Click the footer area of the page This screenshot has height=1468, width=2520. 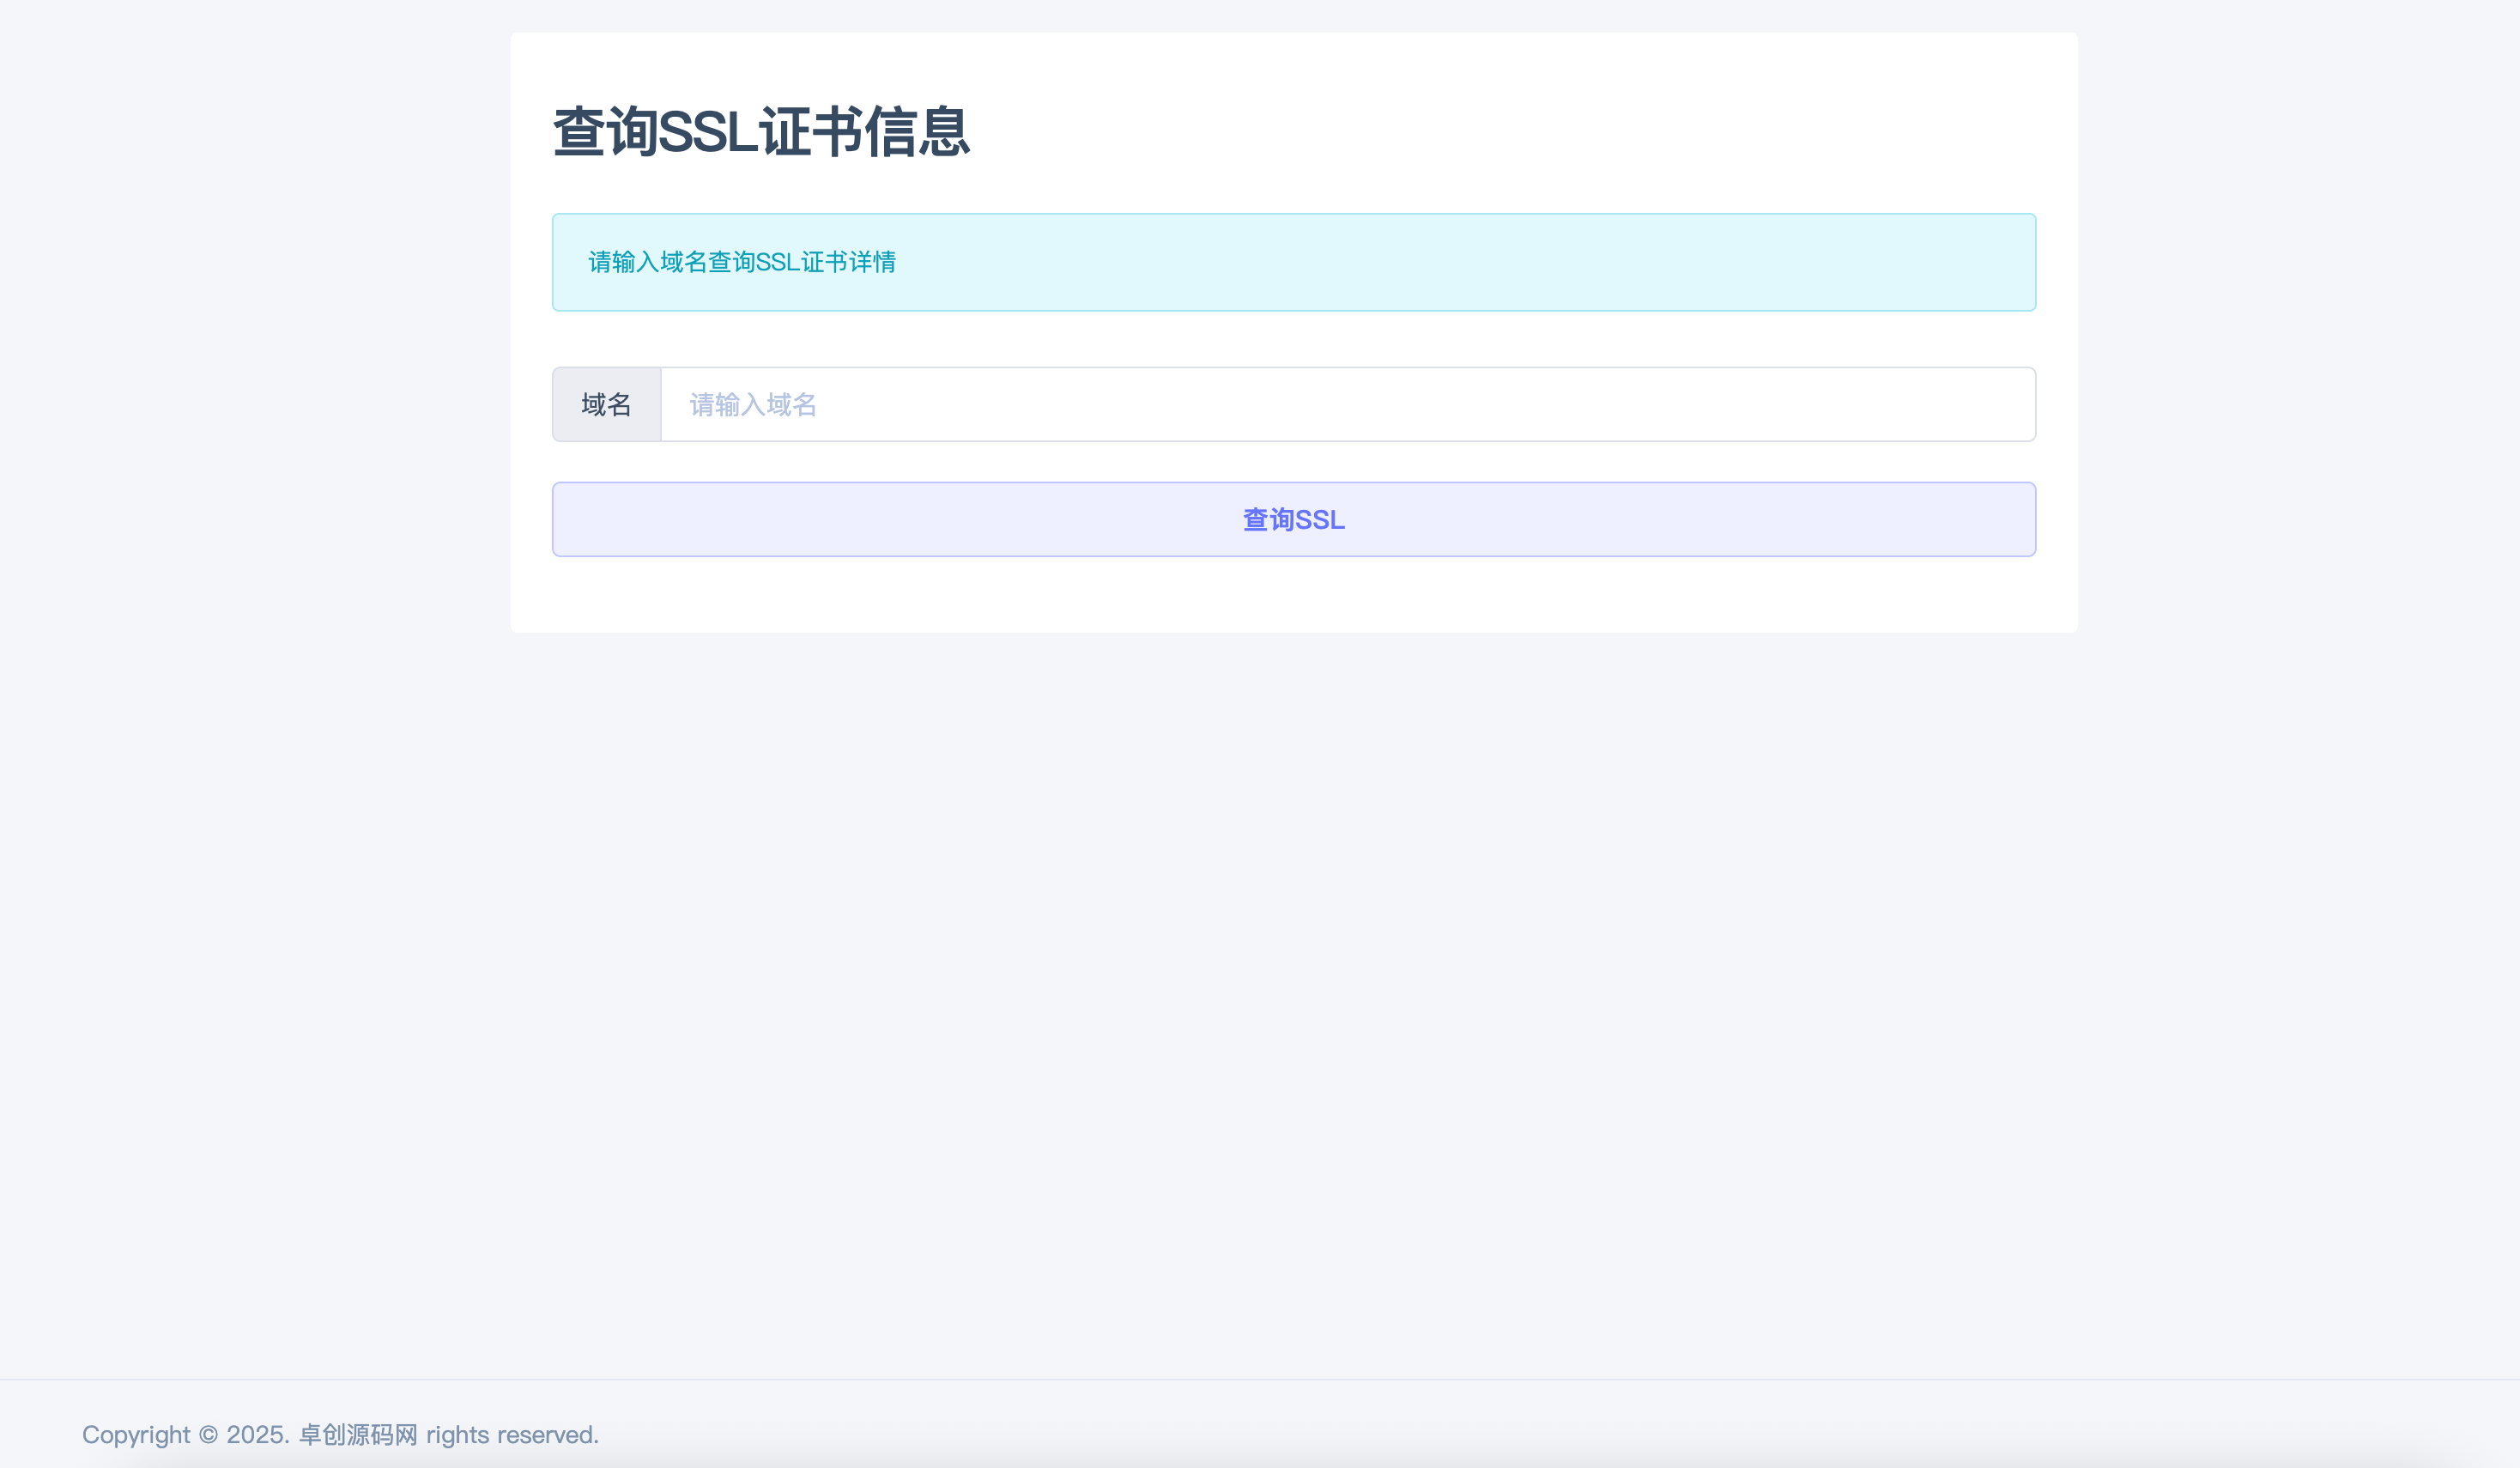pos(1260,1434)
